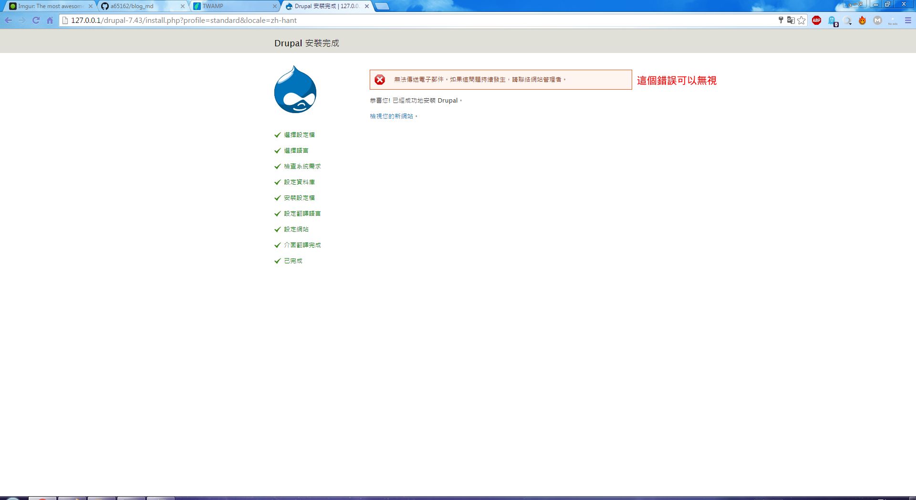Close the Drupal 安裝完成 tab
916x500 pixels.
(x=367, y=6)
